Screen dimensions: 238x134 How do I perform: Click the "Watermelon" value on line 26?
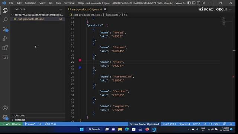point(123,77)
